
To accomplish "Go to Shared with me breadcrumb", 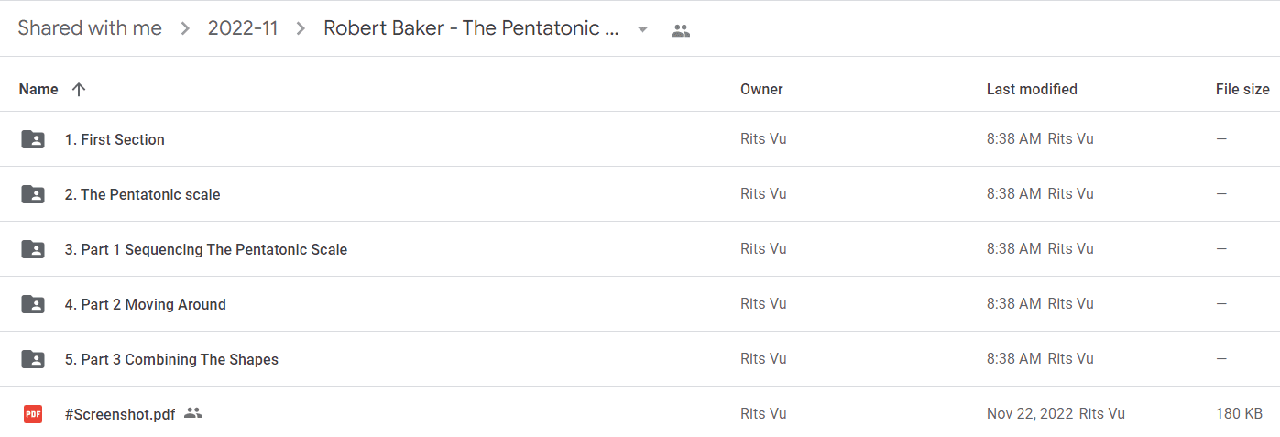I will coord(90,28).
